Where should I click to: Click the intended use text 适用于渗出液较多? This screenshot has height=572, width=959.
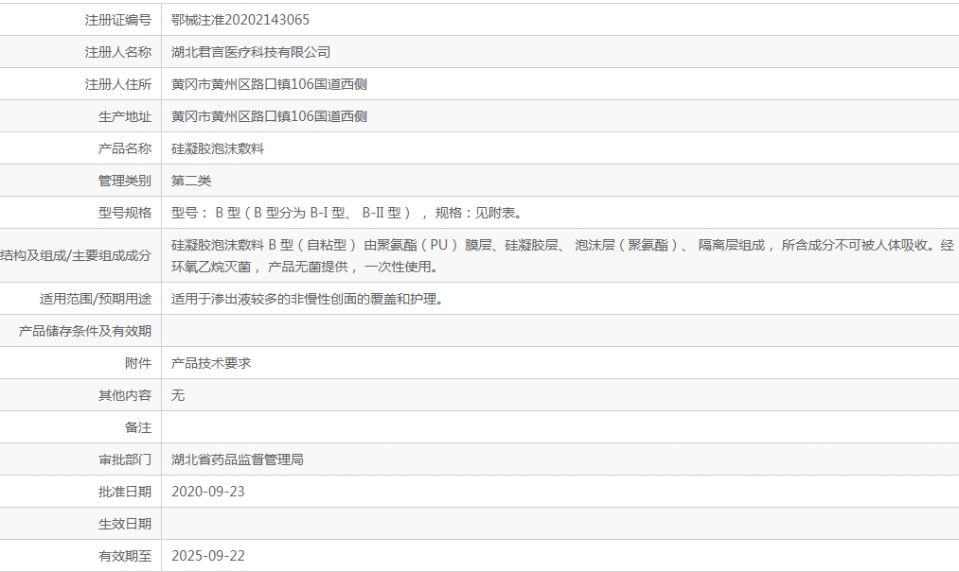308,299
